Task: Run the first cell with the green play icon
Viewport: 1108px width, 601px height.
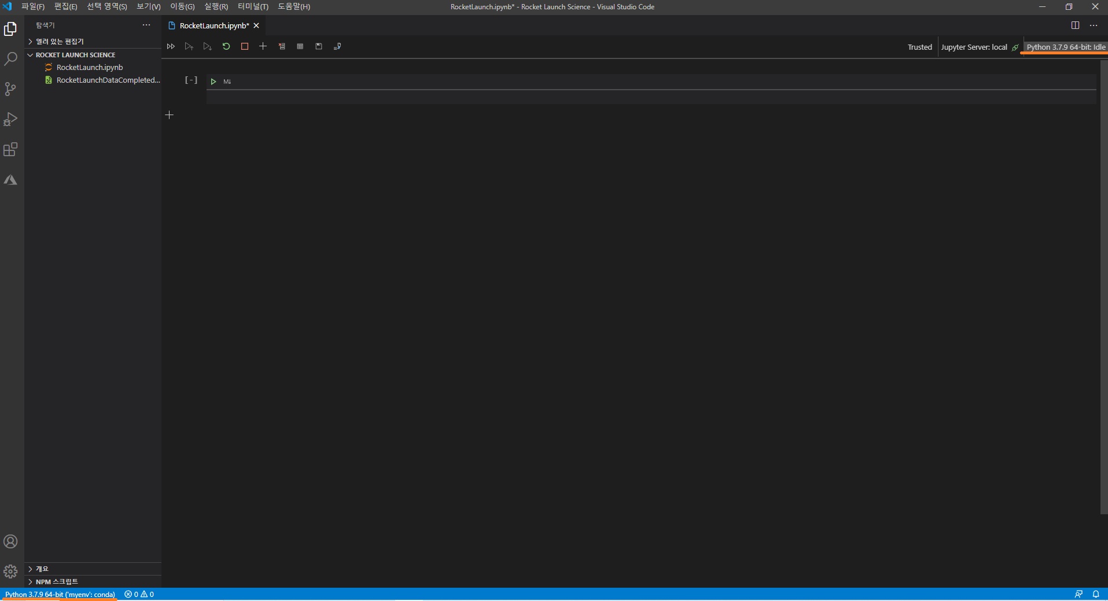Action: [213, 82]
